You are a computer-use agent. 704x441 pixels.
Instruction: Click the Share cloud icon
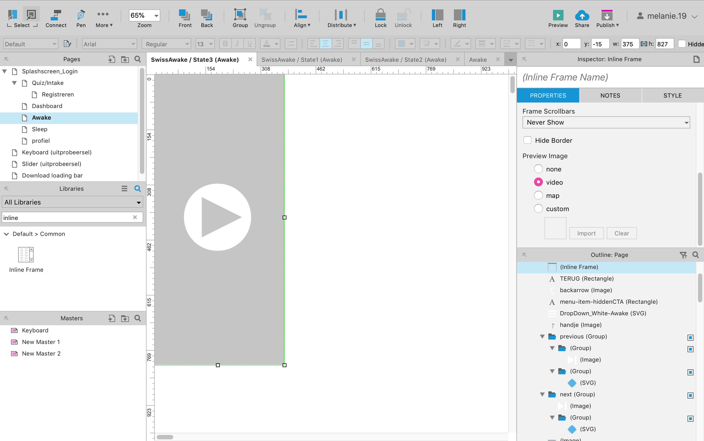pyautogui.click(x=582, y=15)
